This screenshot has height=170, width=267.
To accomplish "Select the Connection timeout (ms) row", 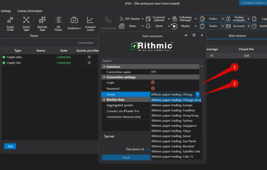I will 126,117.
